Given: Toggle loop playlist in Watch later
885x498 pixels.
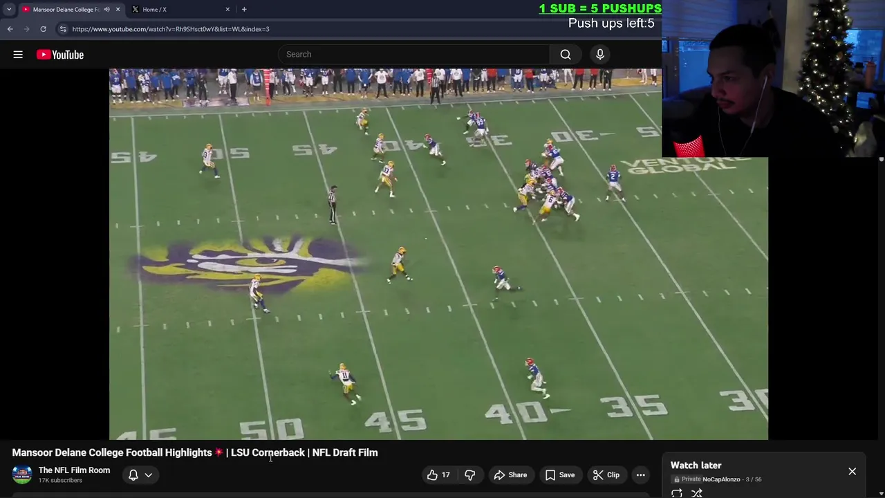Looking at the screenshot, I should tap(677, 493).
